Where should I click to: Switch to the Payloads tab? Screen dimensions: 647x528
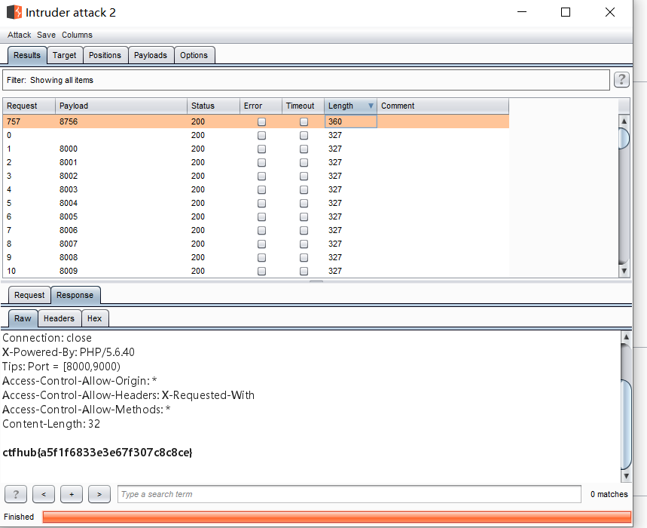(x=151, y=55)
